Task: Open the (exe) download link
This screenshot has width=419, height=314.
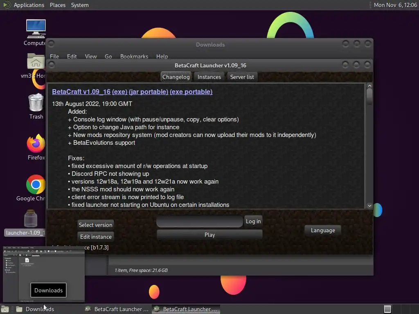Action: click(120, 92)
